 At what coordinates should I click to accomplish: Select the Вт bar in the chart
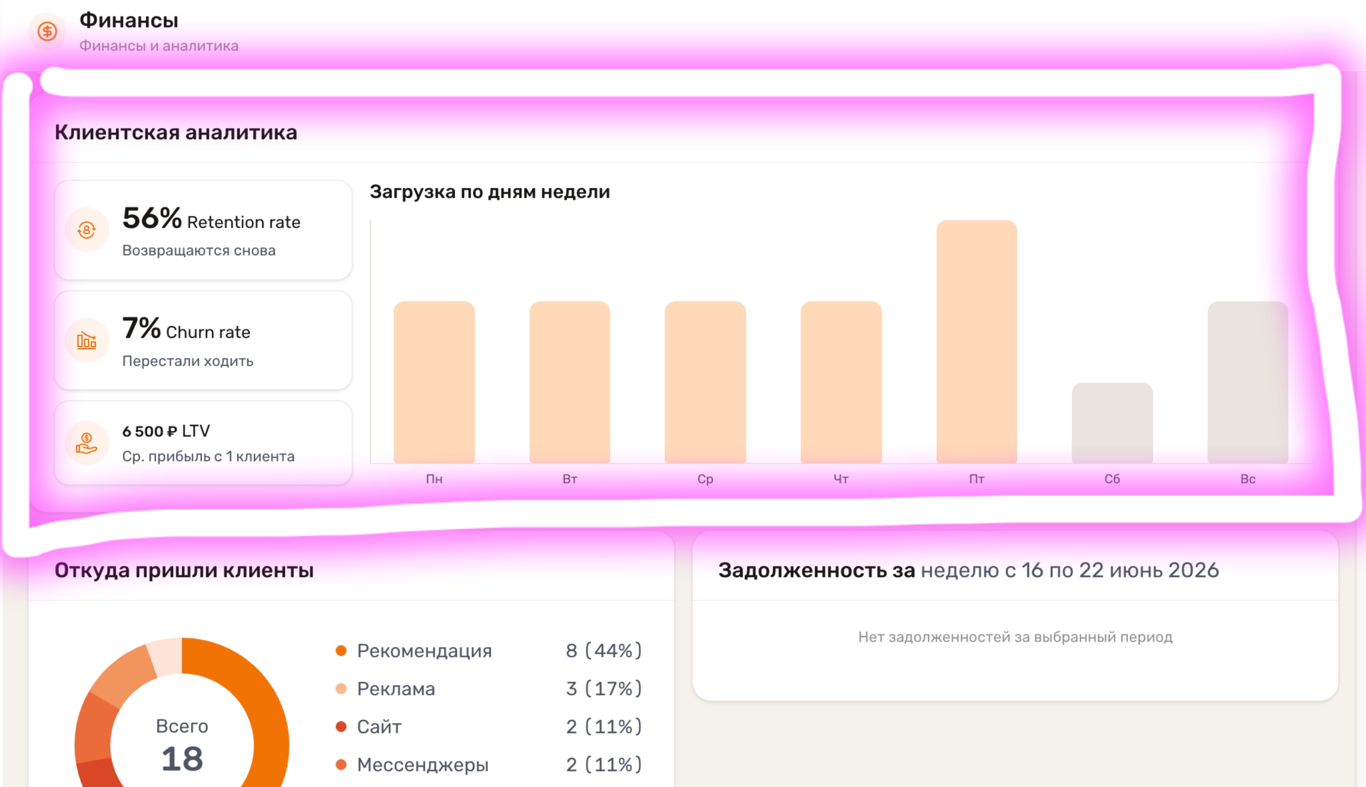tap(570, 382)
